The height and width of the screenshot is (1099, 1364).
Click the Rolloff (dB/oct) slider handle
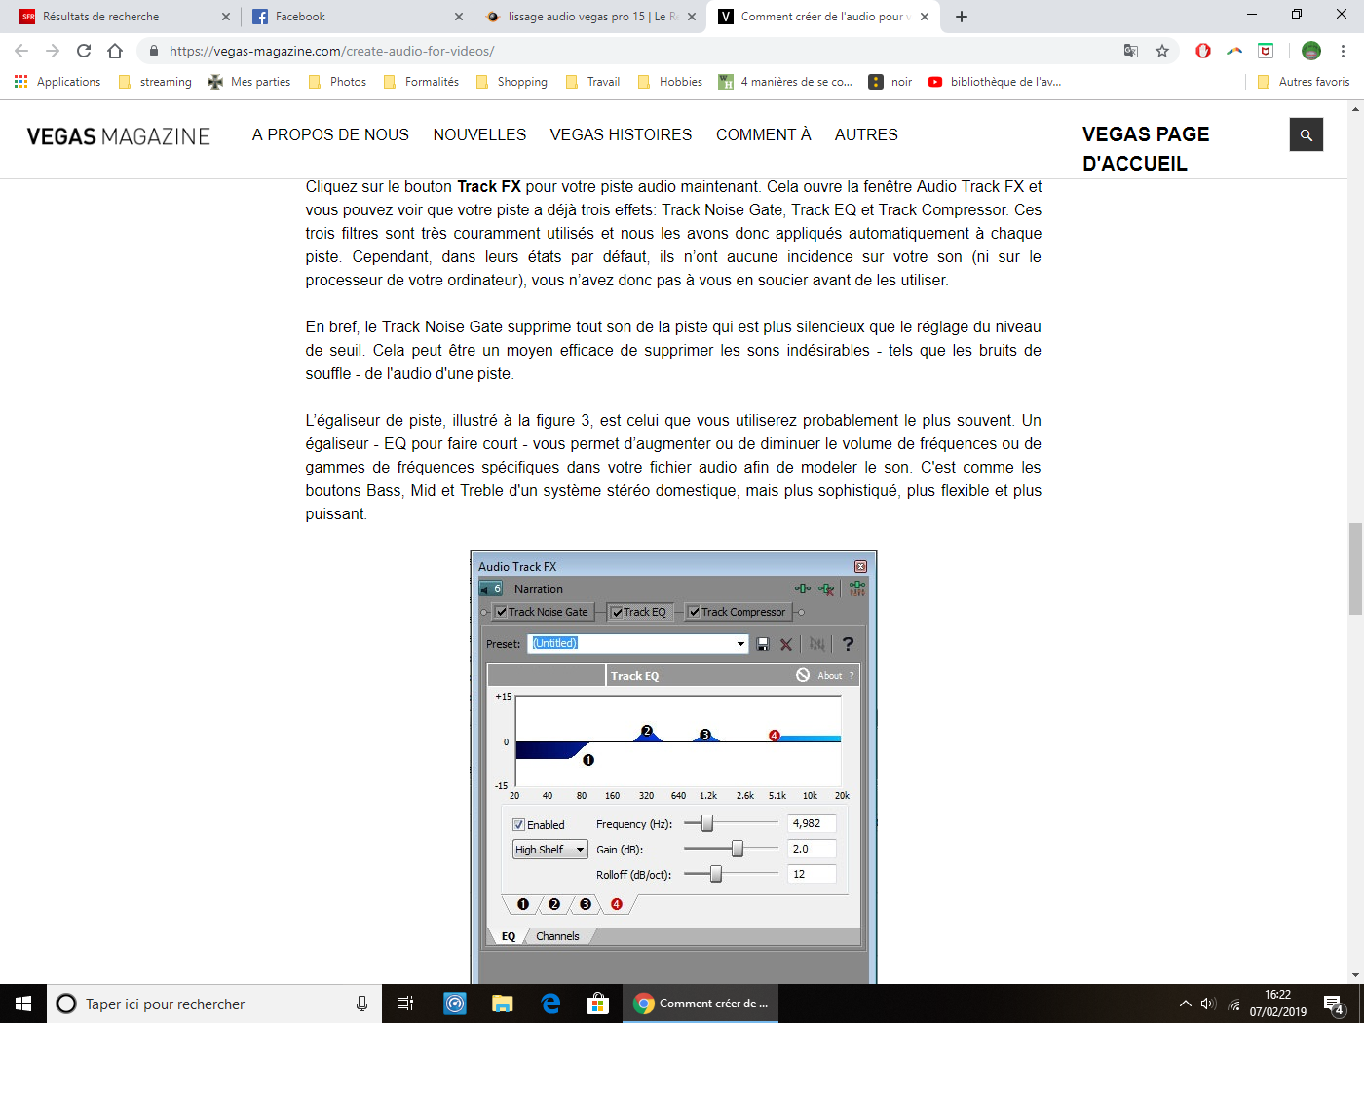click(716, 874)
